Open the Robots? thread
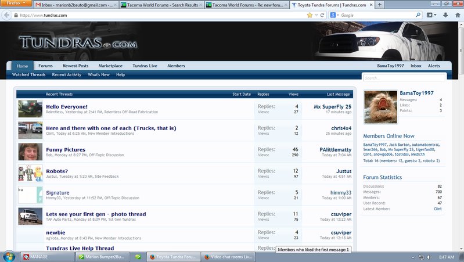Image resolution: width=464 pixels, height=262 pixels. pyautogui.click(x=57, y=171)
